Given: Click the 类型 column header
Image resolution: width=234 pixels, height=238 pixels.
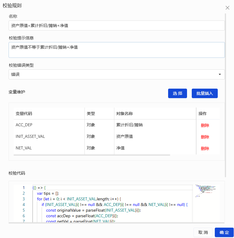Looking at the screenshot, I should coord(91,114).
